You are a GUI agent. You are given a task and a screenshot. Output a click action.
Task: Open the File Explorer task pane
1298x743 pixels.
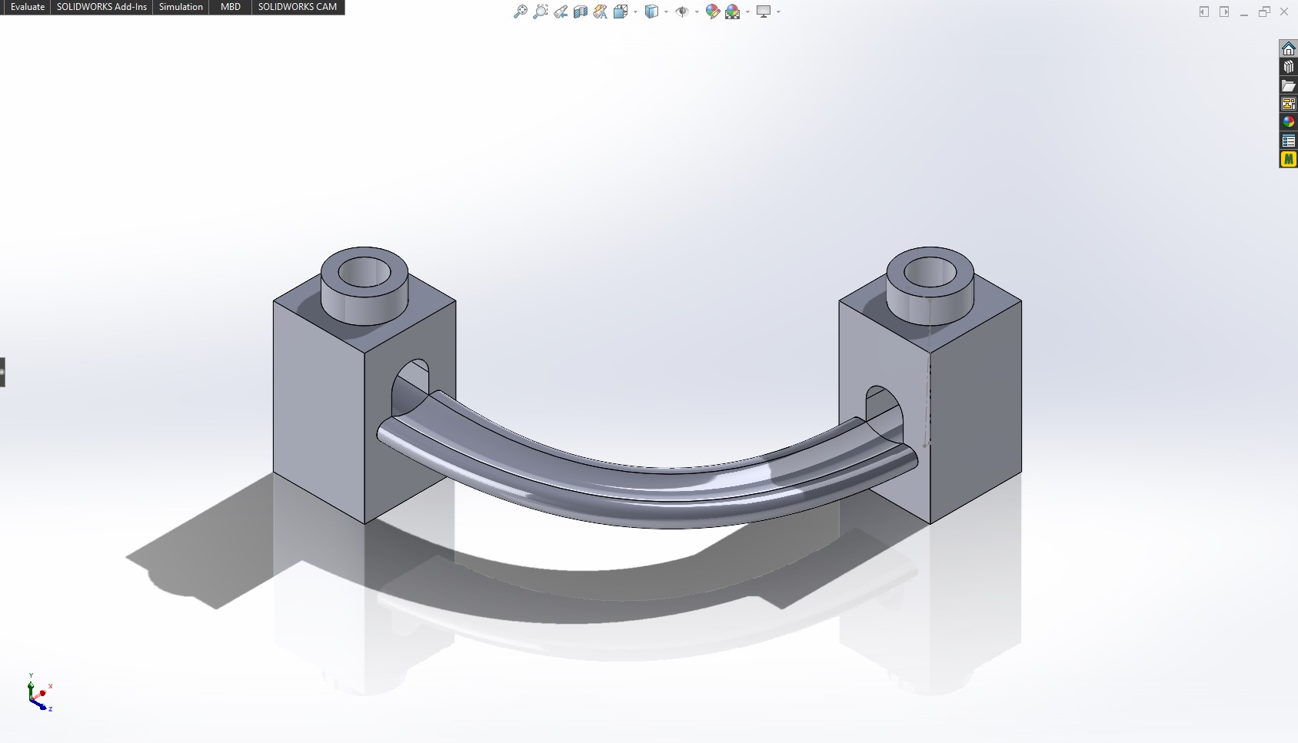(1289, 85)
